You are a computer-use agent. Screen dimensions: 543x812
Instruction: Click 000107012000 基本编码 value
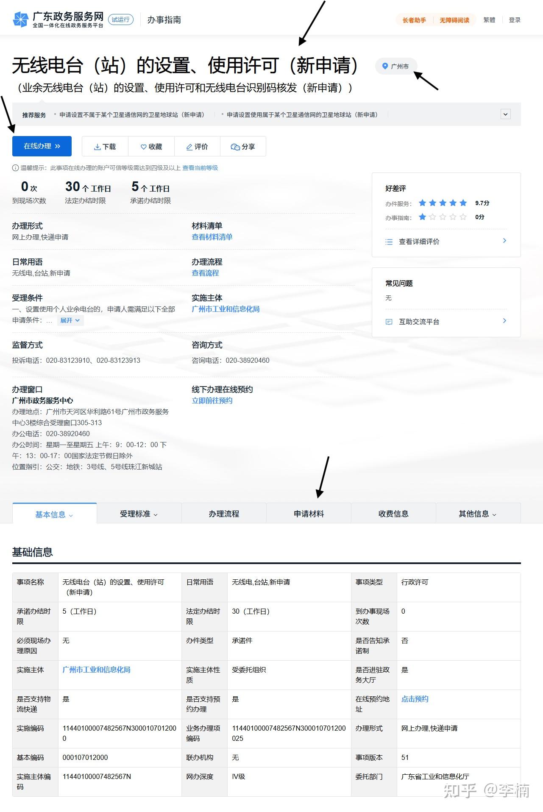pyautogui.click(x=85, y=757)
